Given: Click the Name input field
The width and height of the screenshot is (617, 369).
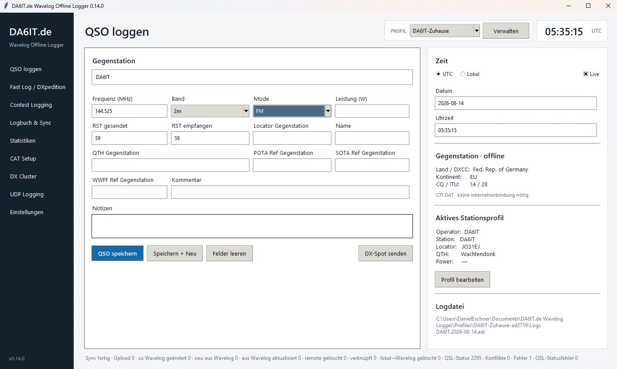Looking at the screenshot, I should click(x=372, y=138).
